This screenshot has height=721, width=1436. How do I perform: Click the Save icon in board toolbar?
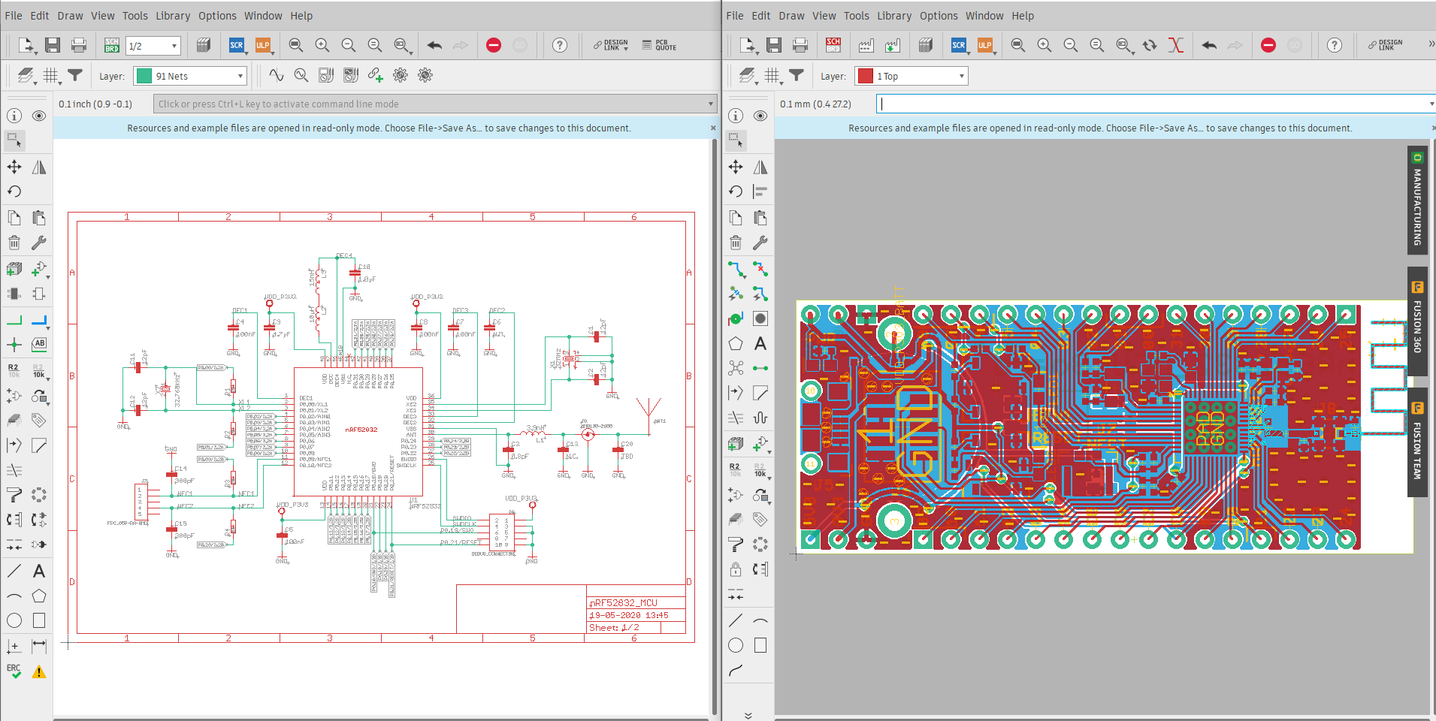(774, 46)
